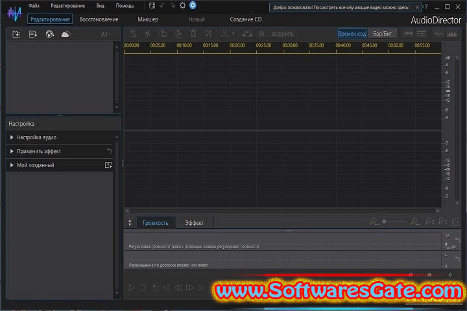Click the delete trash icon in toolbar
The width and height of the screenshot is (467, 311).
coord(193,34)
